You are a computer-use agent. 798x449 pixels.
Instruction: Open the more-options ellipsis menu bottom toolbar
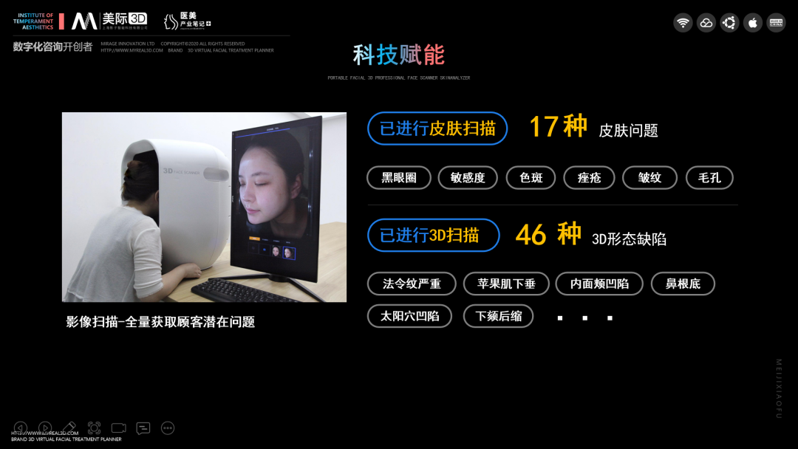[168, 428]
